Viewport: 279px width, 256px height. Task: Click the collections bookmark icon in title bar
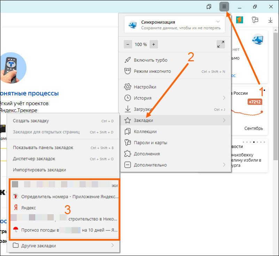coord(209,7)
